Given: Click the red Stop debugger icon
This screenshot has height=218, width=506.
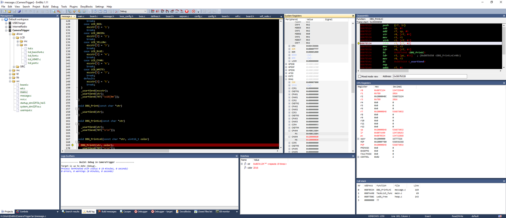Looking at the screenshot, I should tap(187, 11).
